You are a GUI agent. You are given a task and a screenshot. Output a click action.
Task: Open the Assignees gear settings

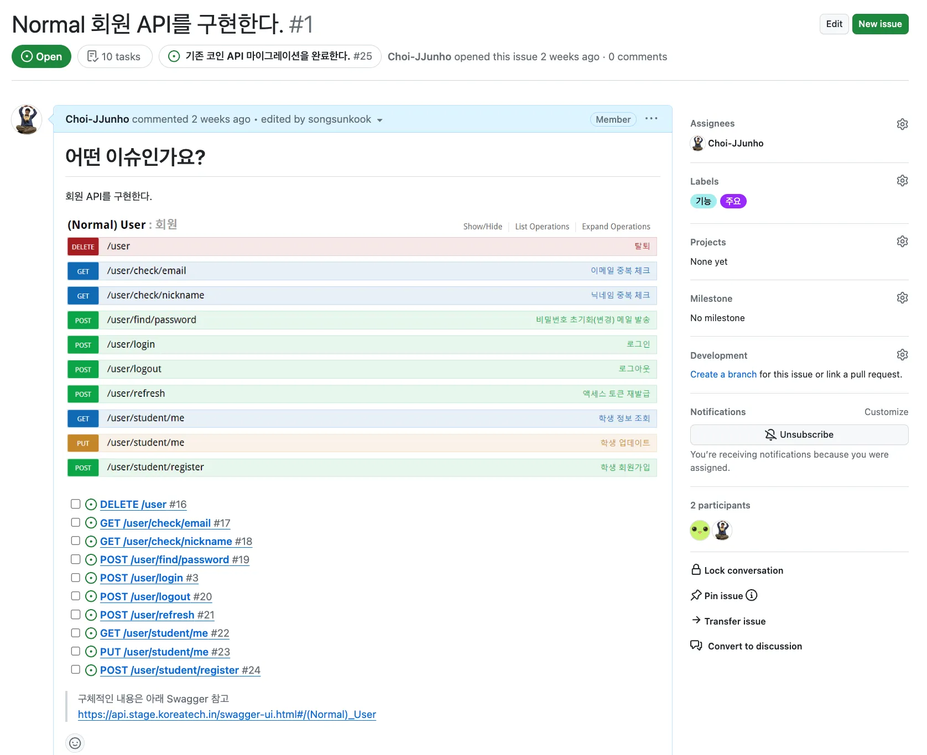(902, 124)
